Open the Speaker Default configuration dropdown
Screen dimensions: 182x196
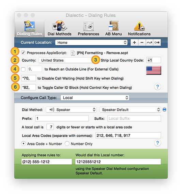click(x=130, y=110)
